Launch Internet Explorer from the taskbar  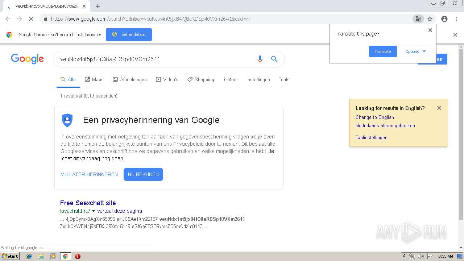pyautogui.click(x=29, y=256)
